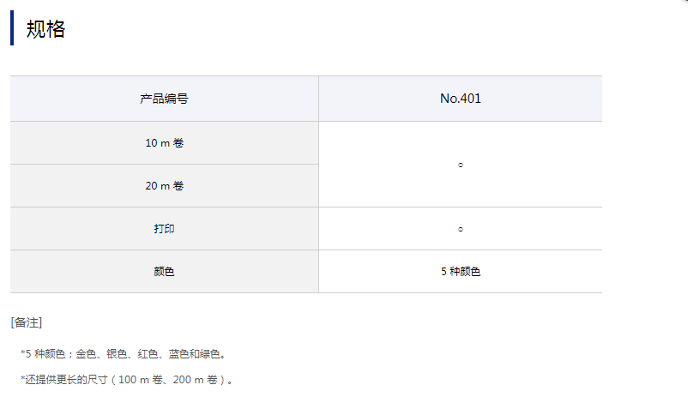Screen dimensions: 688x403
Task: Select the 产品编号 header cell
Action: [x=164, y=99]
